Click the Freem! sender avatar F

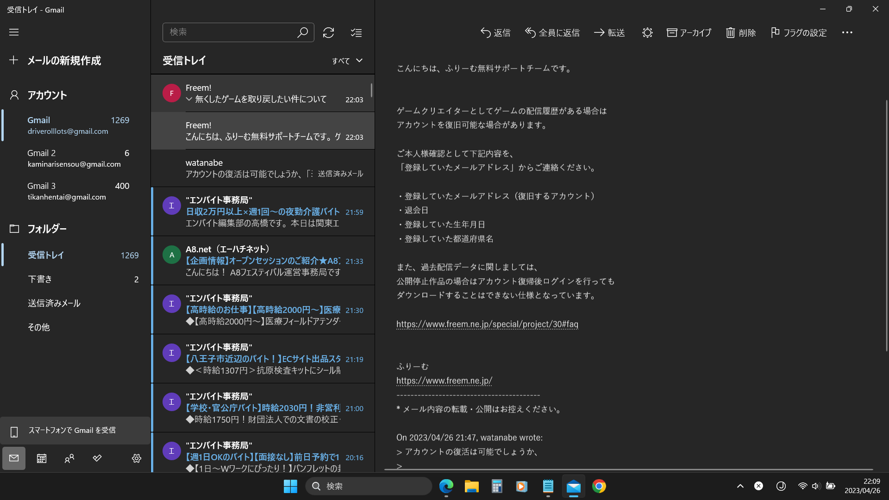tap(172, 93)
